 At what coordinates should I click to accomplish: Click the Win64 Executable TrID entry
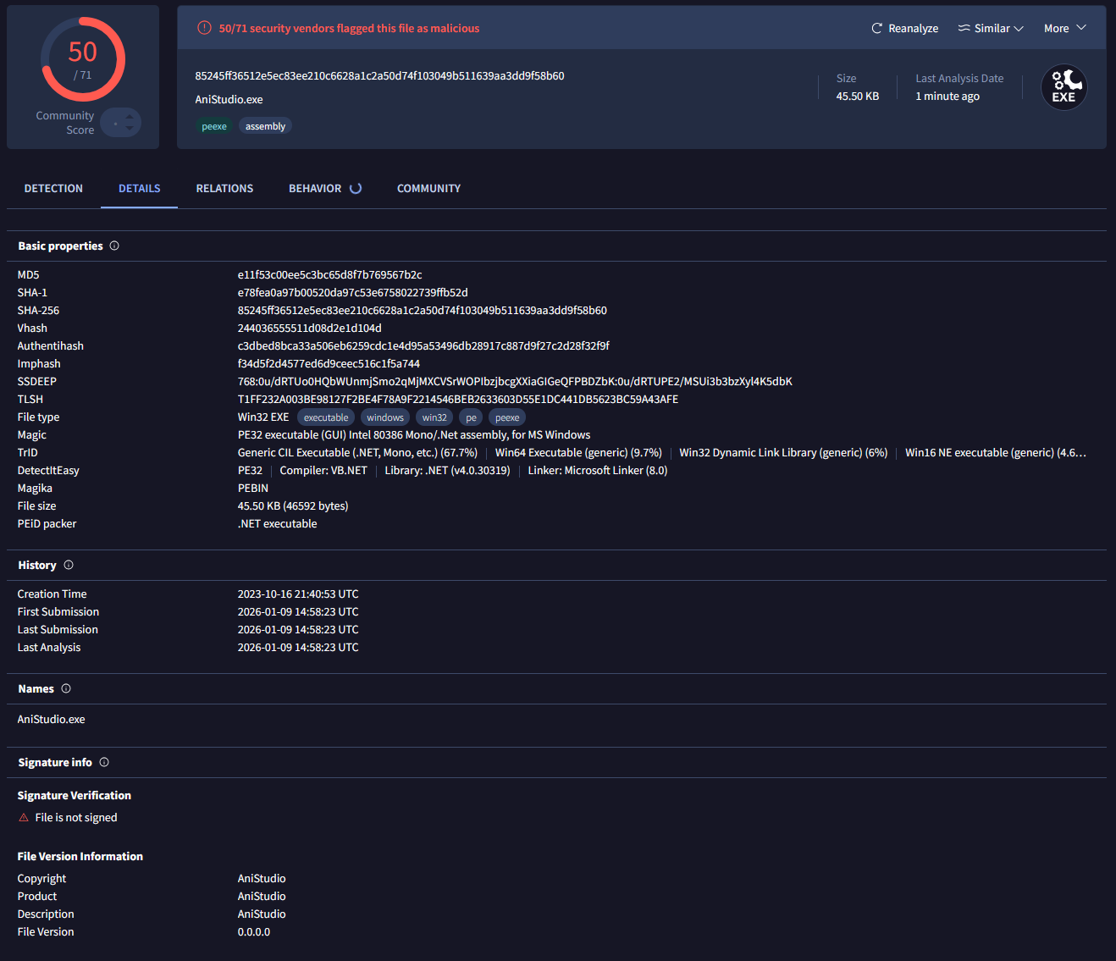578,453
